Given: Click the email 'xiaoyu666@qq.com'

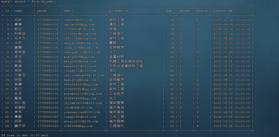Looking at the screenshot, I should click(79, 57).
